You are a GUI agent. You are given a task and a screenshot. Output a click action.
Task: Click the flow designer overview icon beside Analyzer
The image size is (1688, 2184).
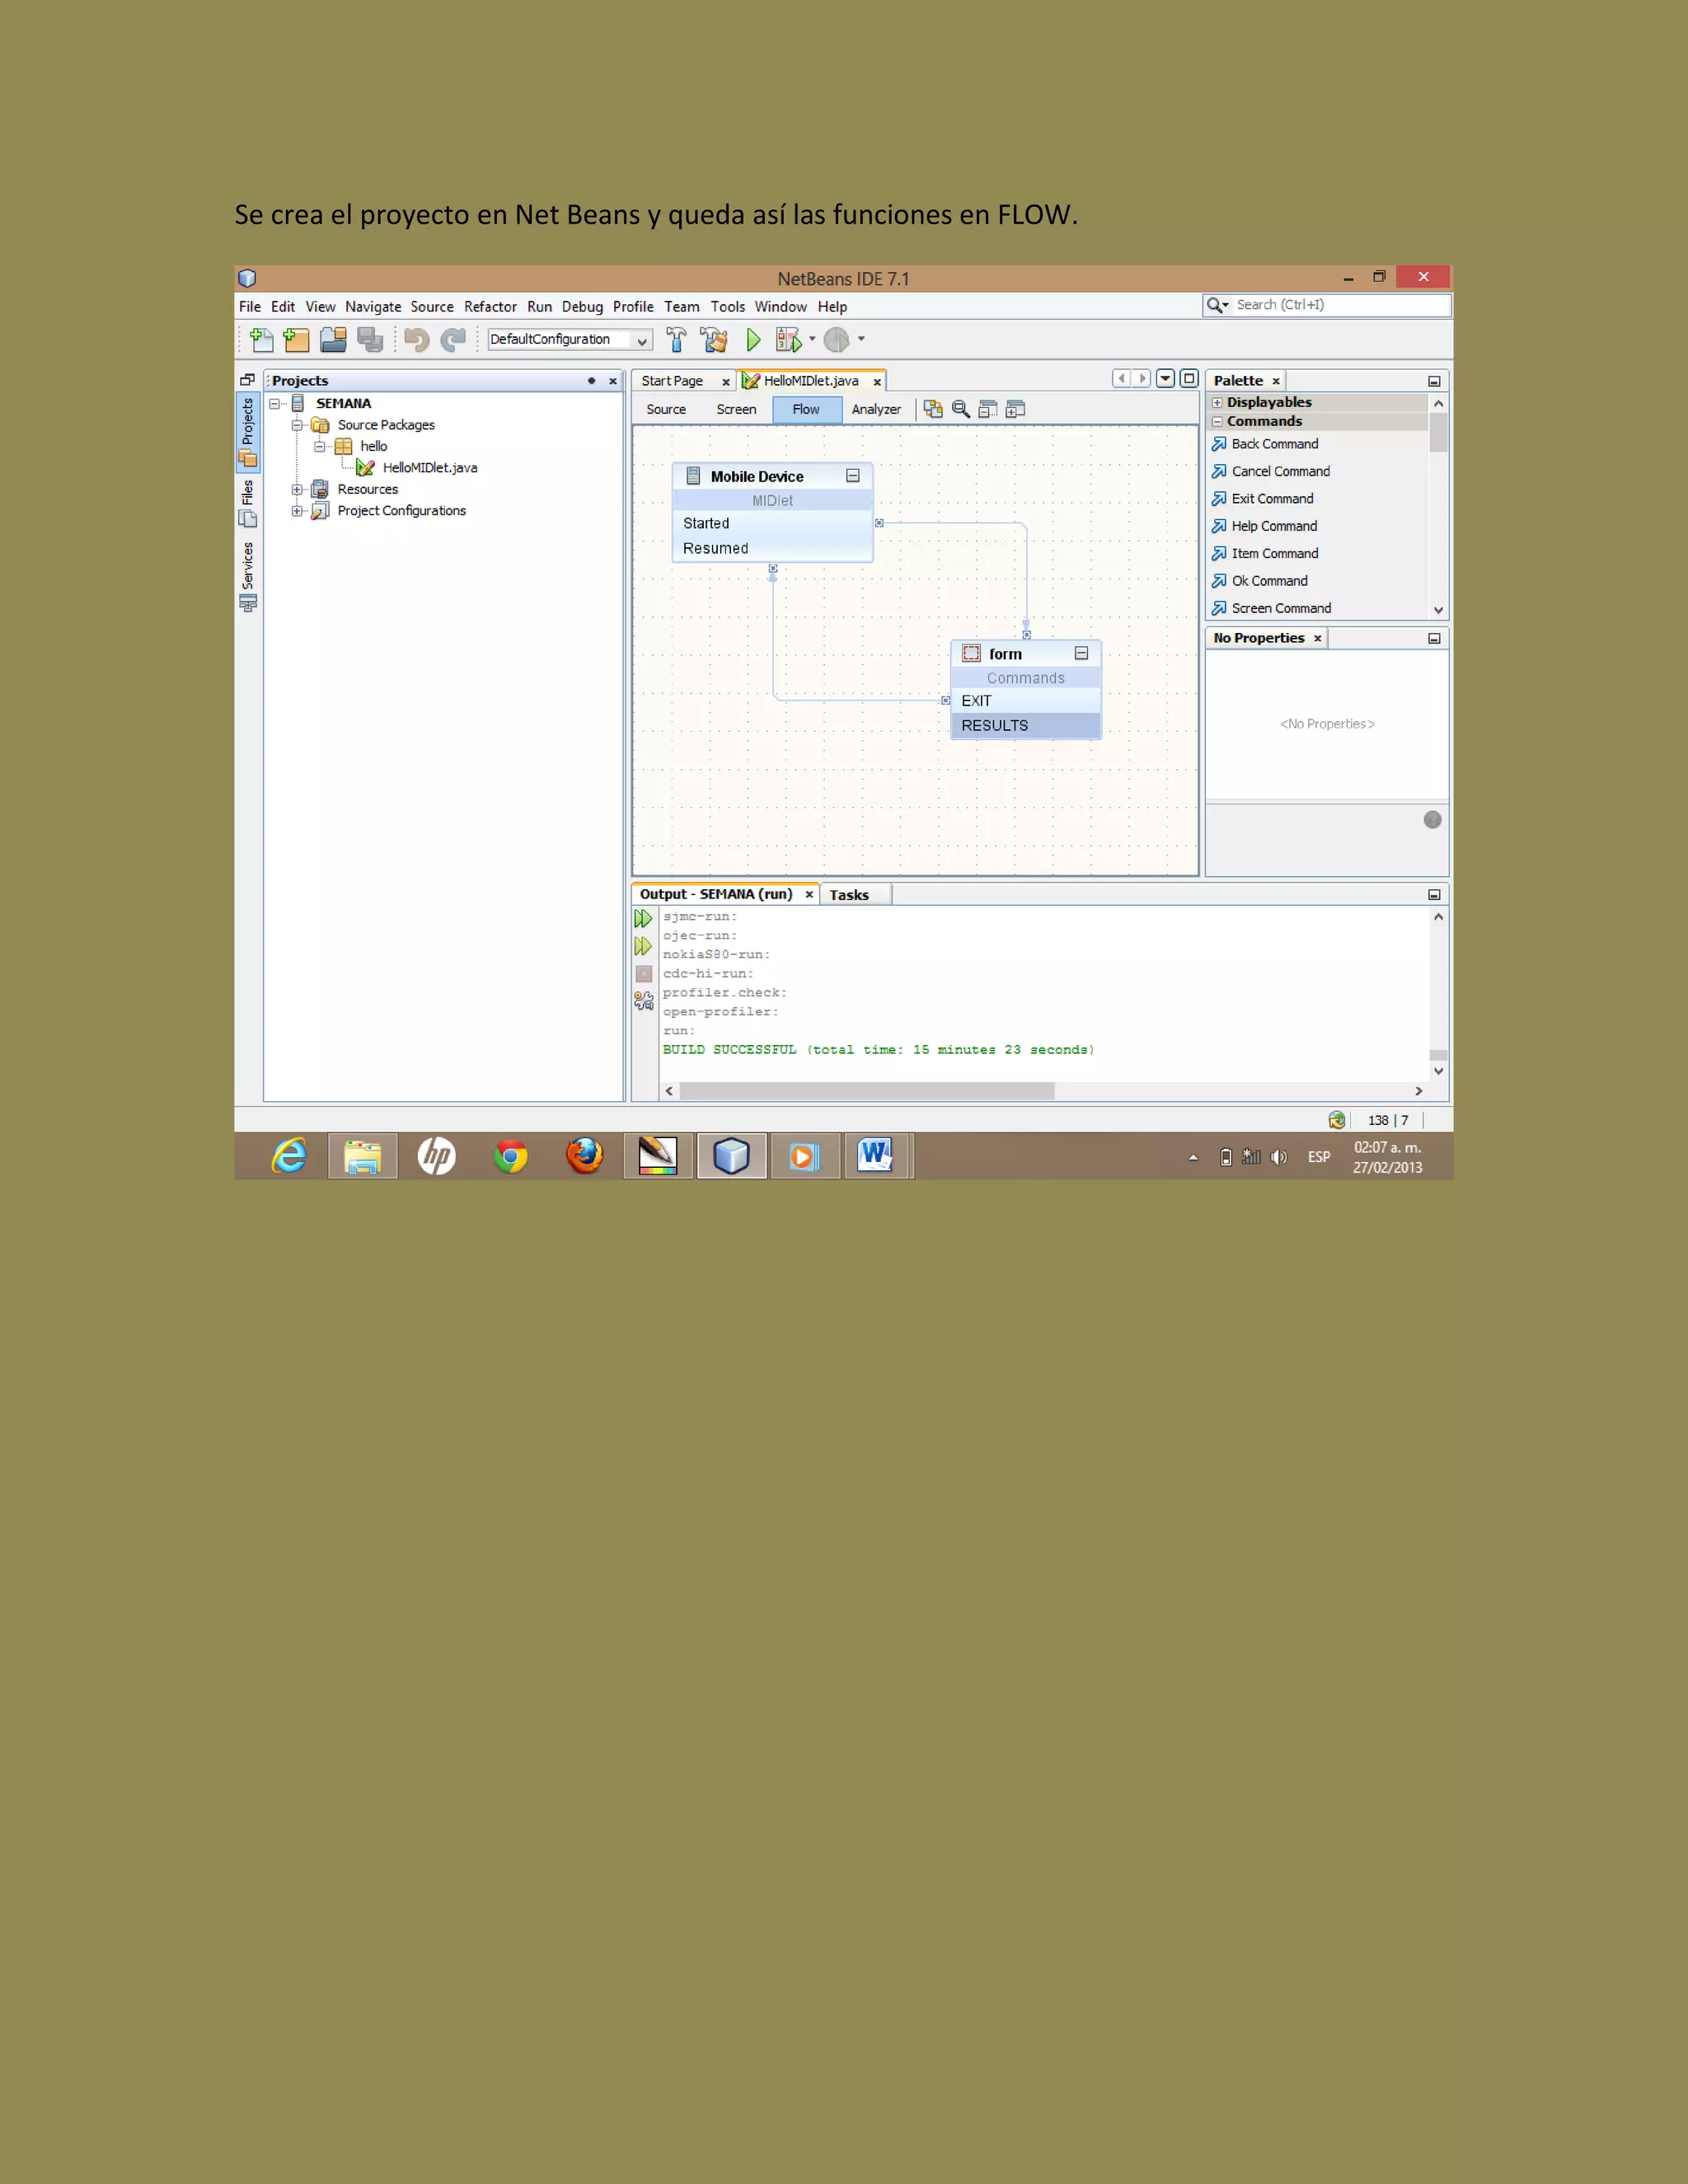[933, 409]
